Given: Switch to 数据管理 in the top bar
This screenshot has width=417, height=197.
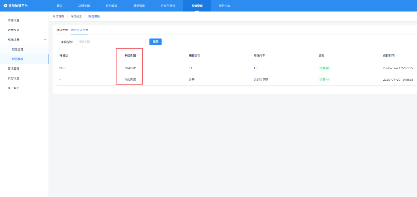Looking at the screenshot, I should pyautogui.click(x=139, y=5).
